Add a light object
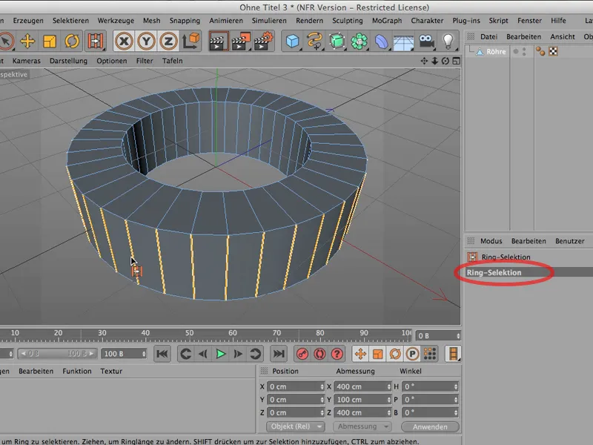This screenshot has width=593, height=445. [448, 42]
